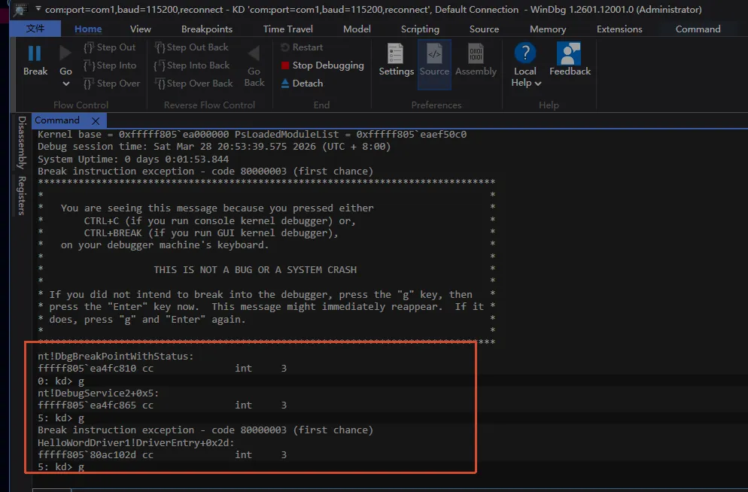Open the 文件 file menu
Viewport: 748px width, 492px height.
[35, 29]
